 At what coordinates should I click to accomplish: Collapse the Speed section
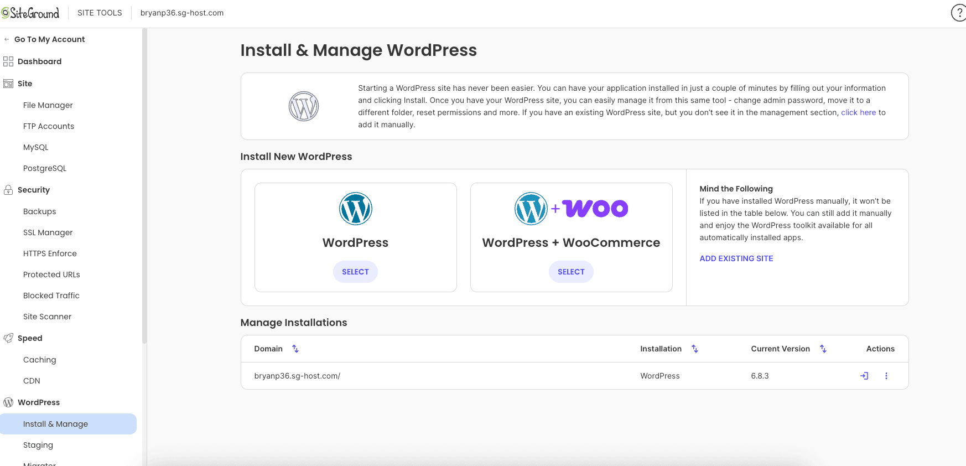click(30, 338)
